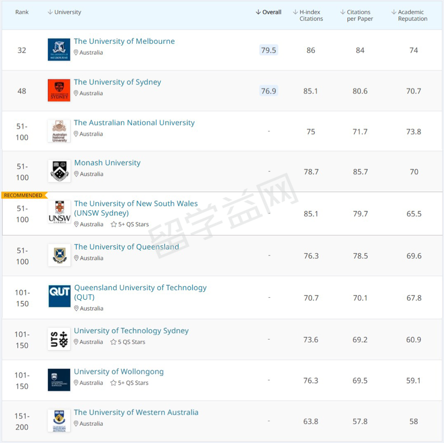Click UTS's H-index value 73.6
The width and height of the screenshot is (444, 443).
[311, 339]
